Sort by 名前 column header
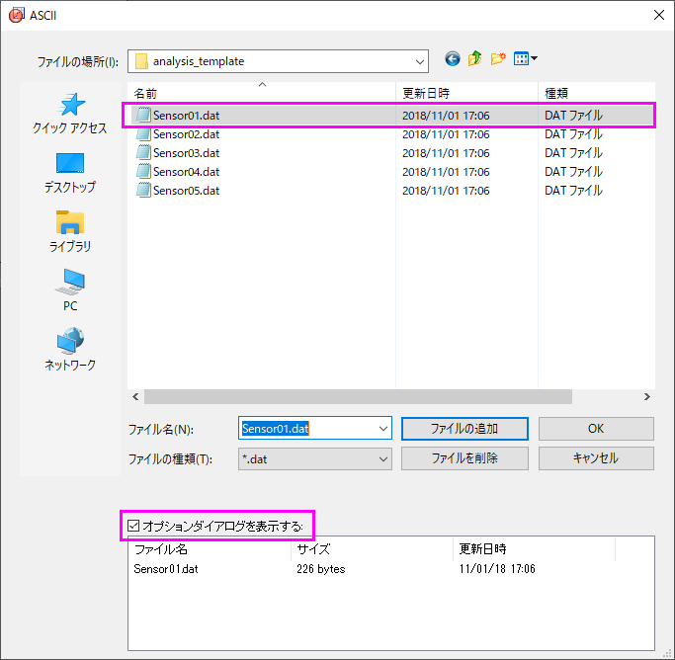This screenshot has height=660, width=675. coord(262,93)
